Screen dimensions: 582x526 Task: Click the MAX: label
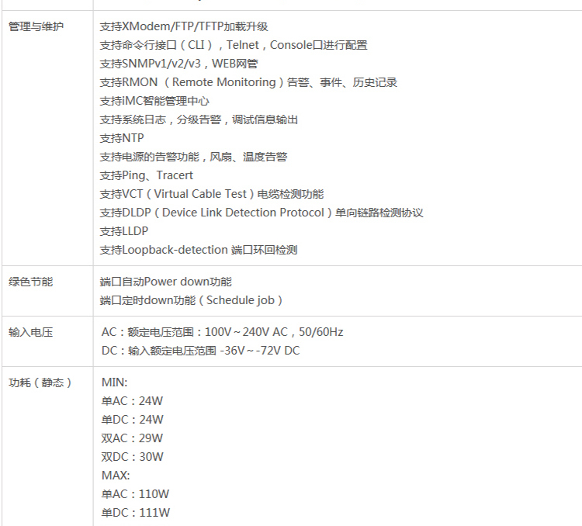(x=116, y=476)
